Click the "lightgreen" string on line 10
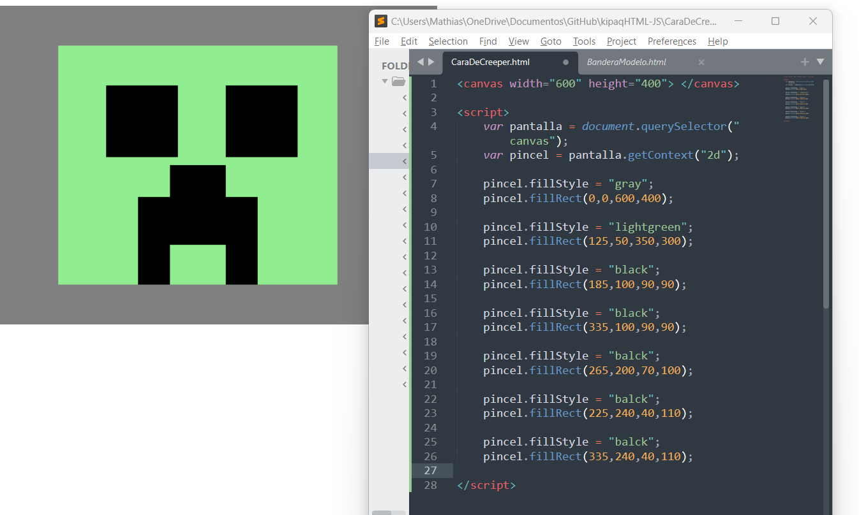Image resolution: width=859 pixels, height=515 pixels. click(x=648, y=227)
